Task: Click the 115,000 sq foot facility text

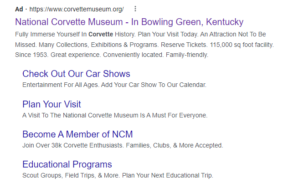Action: [242, 45]
